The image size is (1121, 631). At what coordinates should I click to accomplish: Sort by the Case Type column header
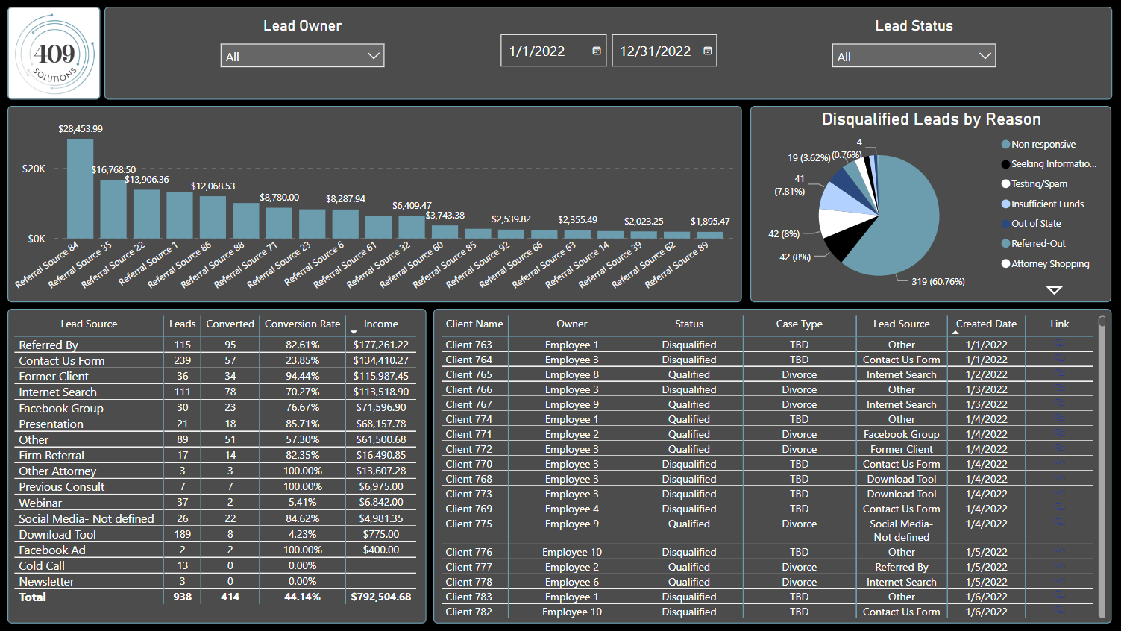coord(799,324)
